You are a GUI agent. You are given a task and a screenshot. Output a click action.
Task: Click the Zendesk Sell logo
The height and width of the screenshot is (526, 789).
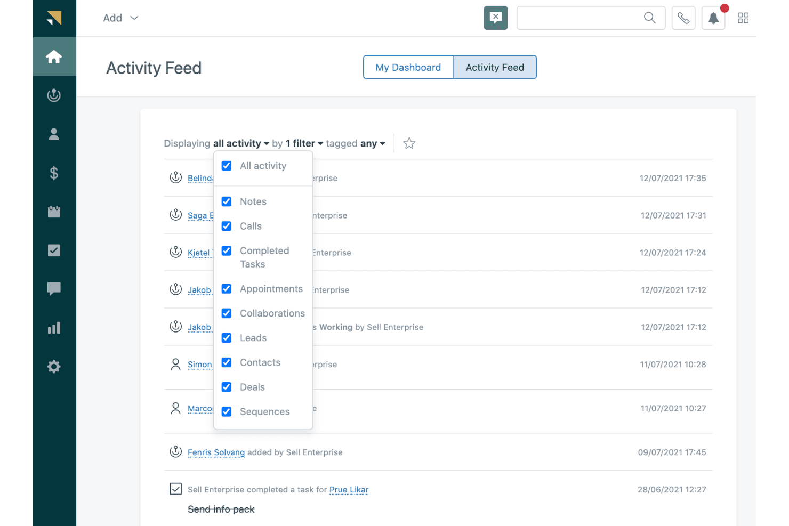pos(54,18)
